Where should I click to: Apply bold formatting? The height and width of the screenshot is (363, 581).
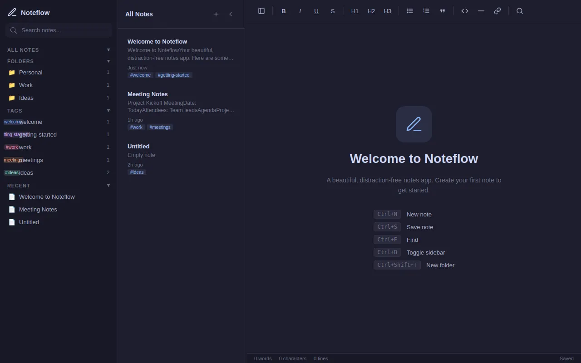pos(284,11)
